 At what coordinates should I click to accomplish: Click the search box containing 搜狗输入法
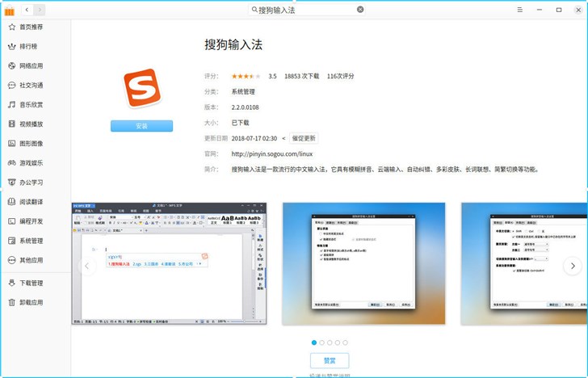click(307, 10)
